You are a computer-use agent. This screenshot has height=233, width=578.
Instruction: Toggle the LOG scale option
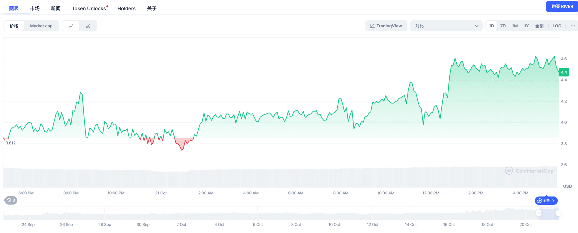[x=557, y=26]
